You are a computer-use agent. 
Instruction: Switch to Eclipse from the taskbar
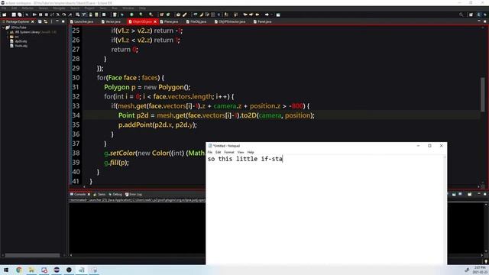click(x=57, y=270)
